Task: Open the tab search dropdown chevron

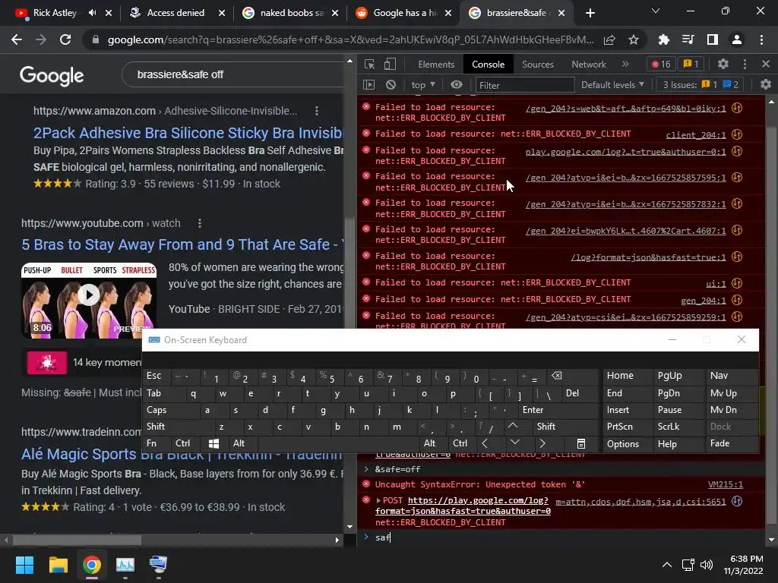Action: tap(656, 11)
